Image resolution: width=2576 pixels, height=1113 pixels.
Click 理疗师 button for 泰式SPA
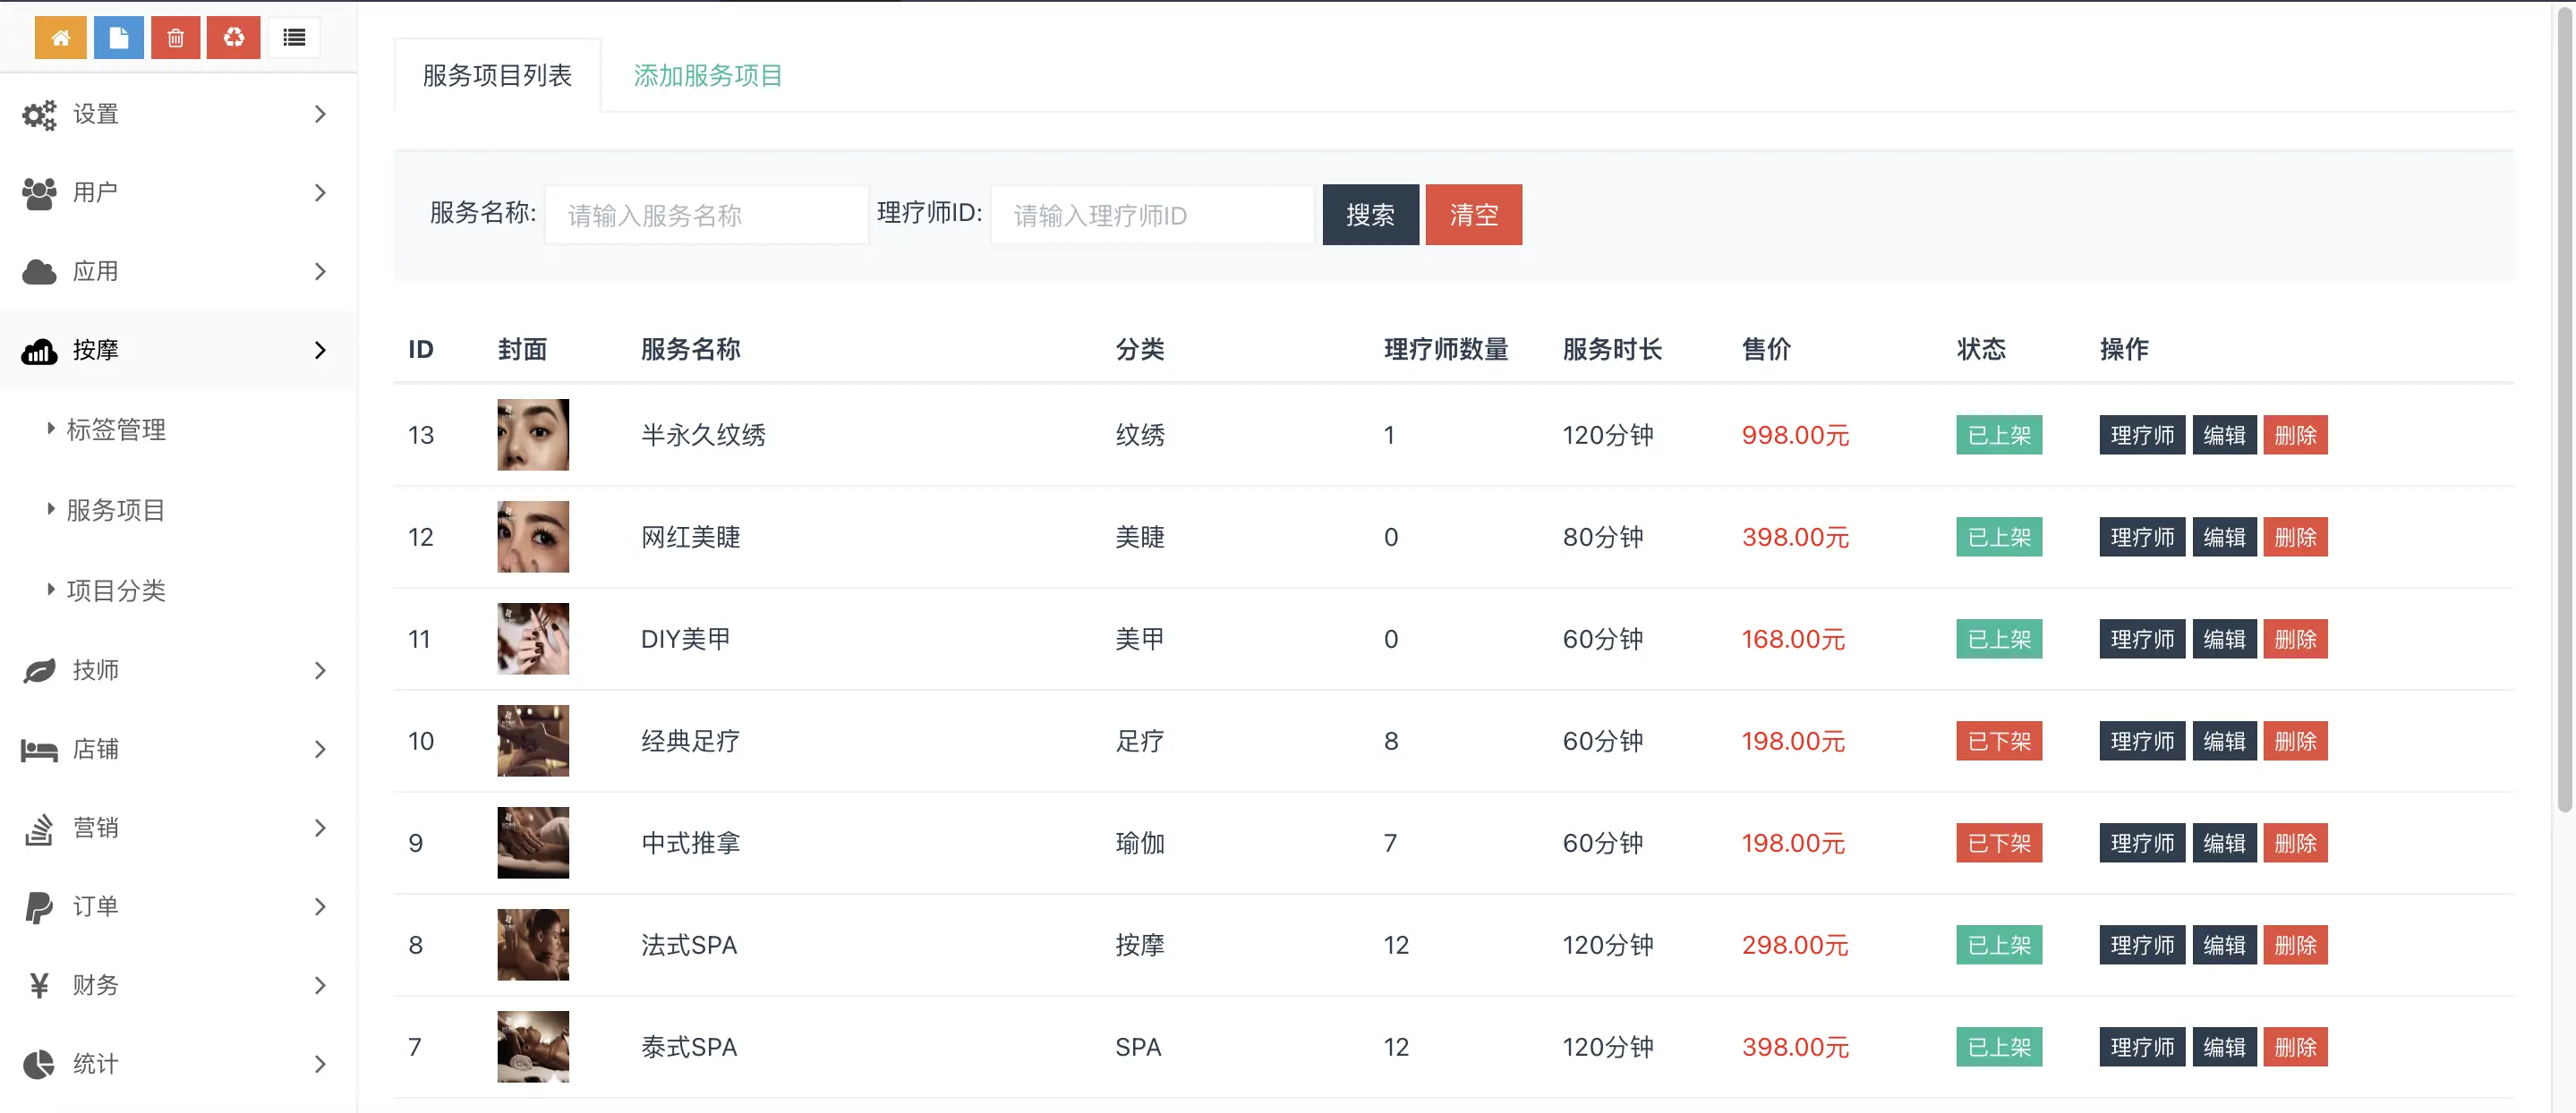click(x=2142, y=1047)
